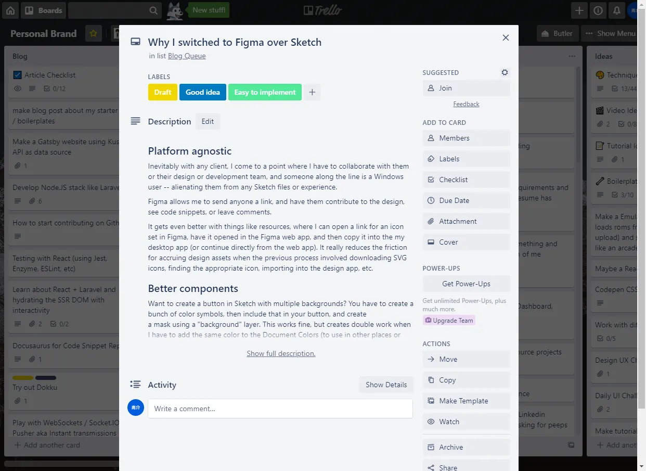Image resolution: width=646 pixels, height=471 pixels.
Task: Open Butler automation
Action: pyautogui.click(x=557, y=33)
